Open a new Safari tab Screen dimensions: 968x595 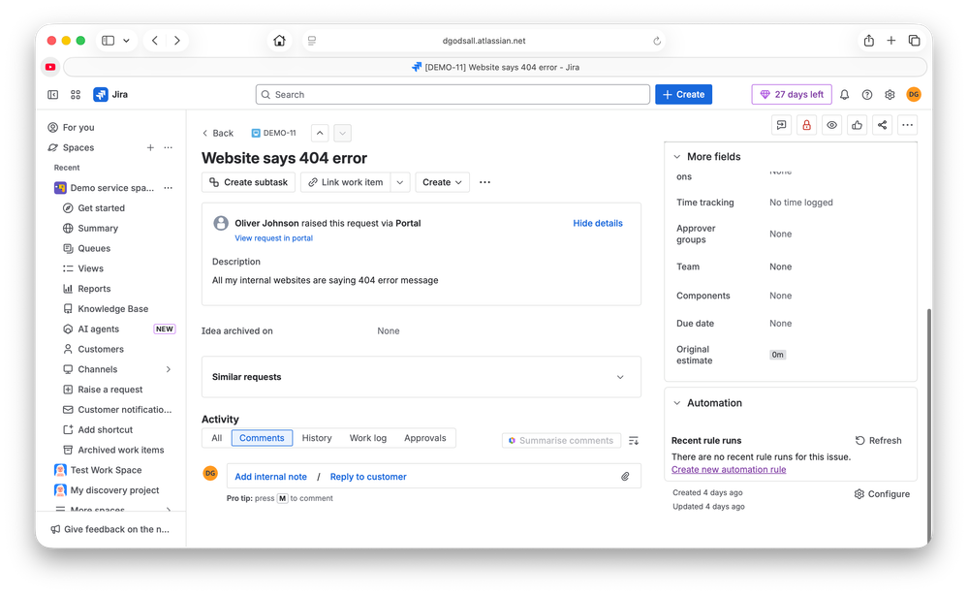point(891,41)
